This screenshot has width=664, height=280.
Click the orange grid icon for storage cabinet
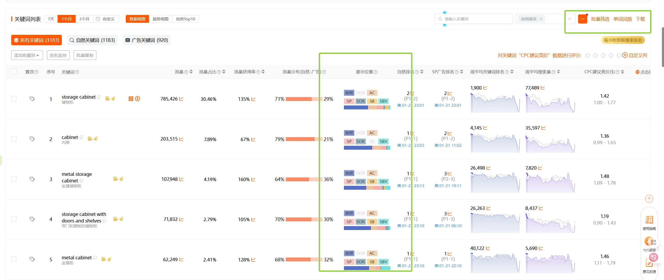[131, 99]
